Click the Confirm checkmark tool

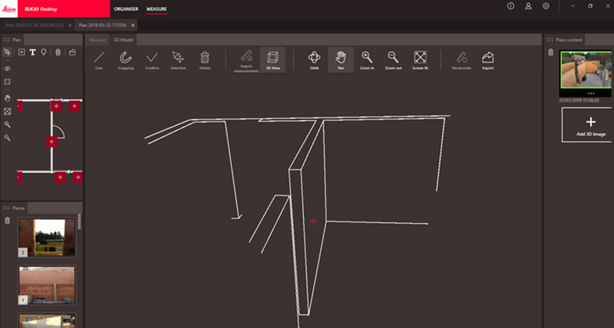[152, 60]
